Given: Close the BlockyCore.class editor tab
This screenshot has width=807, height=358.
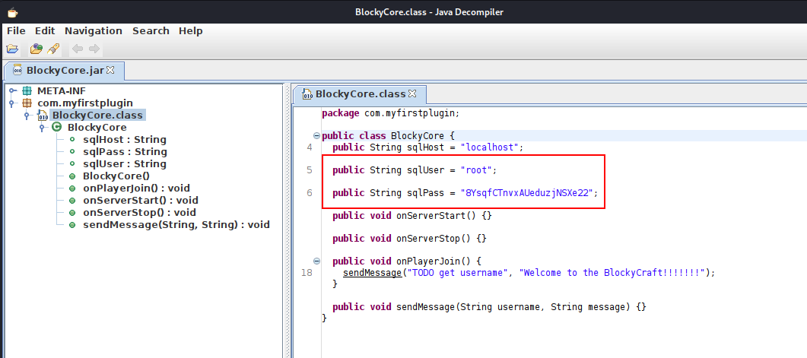Looking at the screenshot, I should tap(412, 94).
